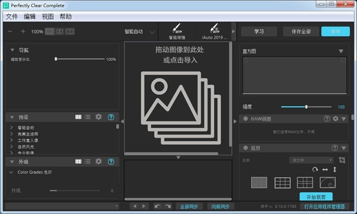Go to next image arrow
This screenshot has height=214, width=357.
pos(143,206)
